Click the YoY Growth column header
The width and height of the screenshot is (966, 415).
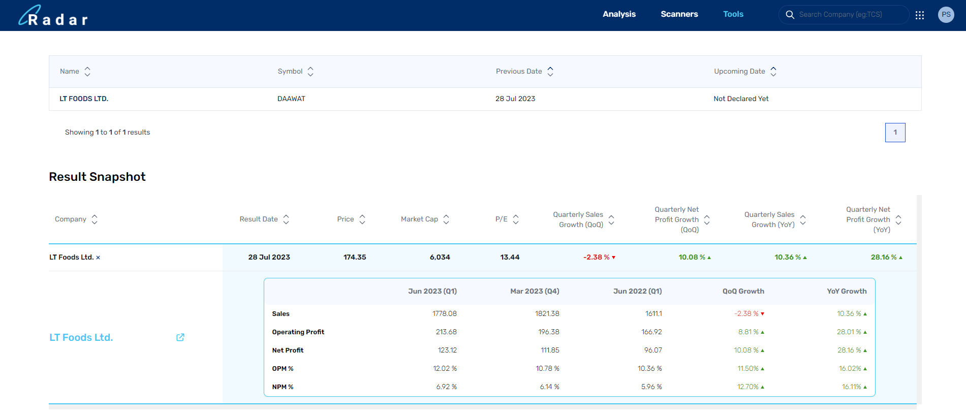coord(847,291)
